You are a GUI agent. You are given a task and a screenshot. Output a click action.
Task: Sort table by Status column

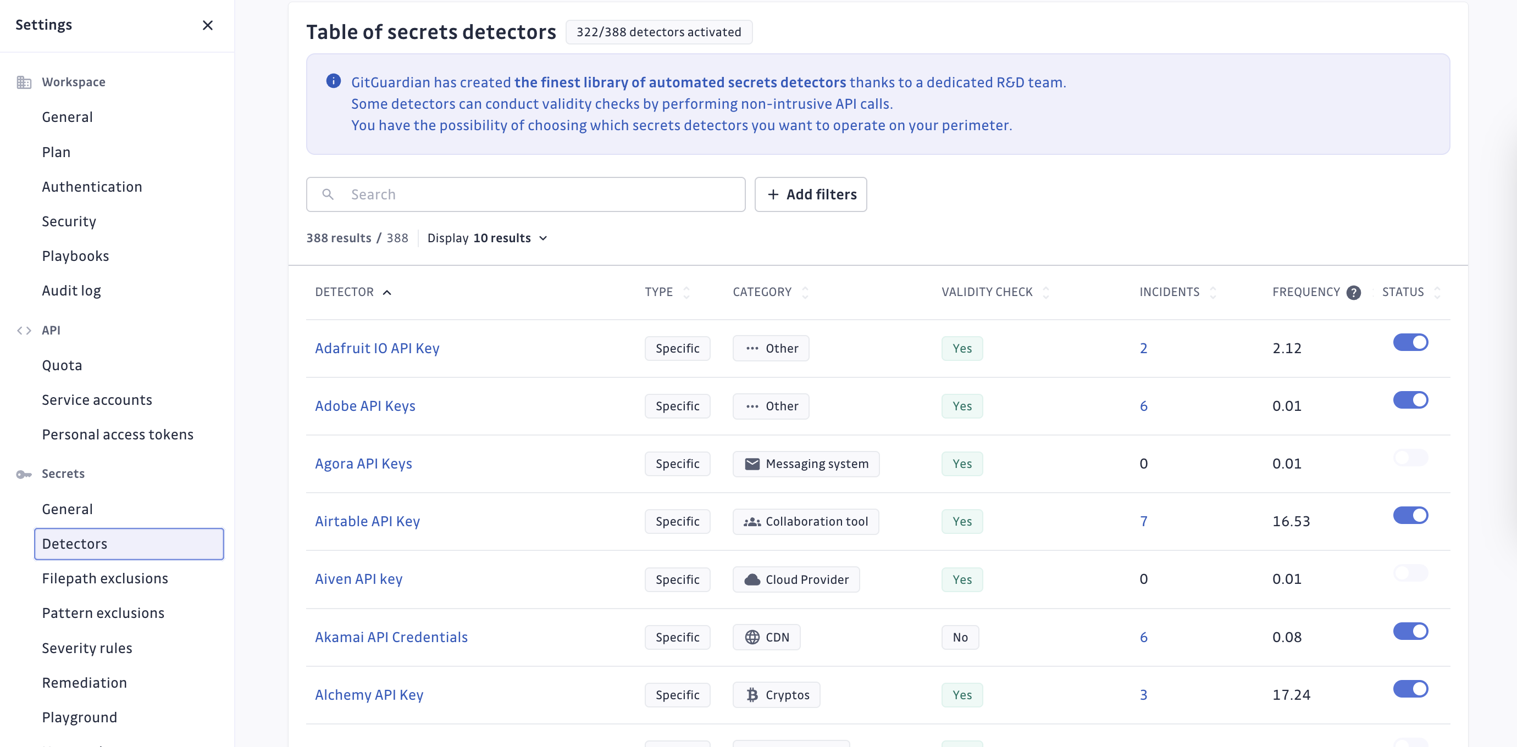(1437, 293)
